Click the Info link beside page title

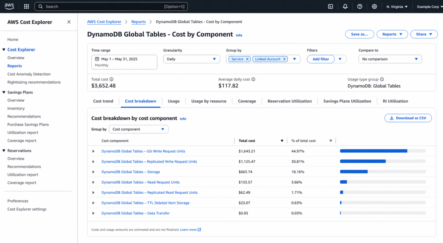[239, 35]
